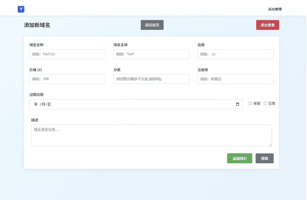Focus the 分类 input field

(151, 79)
